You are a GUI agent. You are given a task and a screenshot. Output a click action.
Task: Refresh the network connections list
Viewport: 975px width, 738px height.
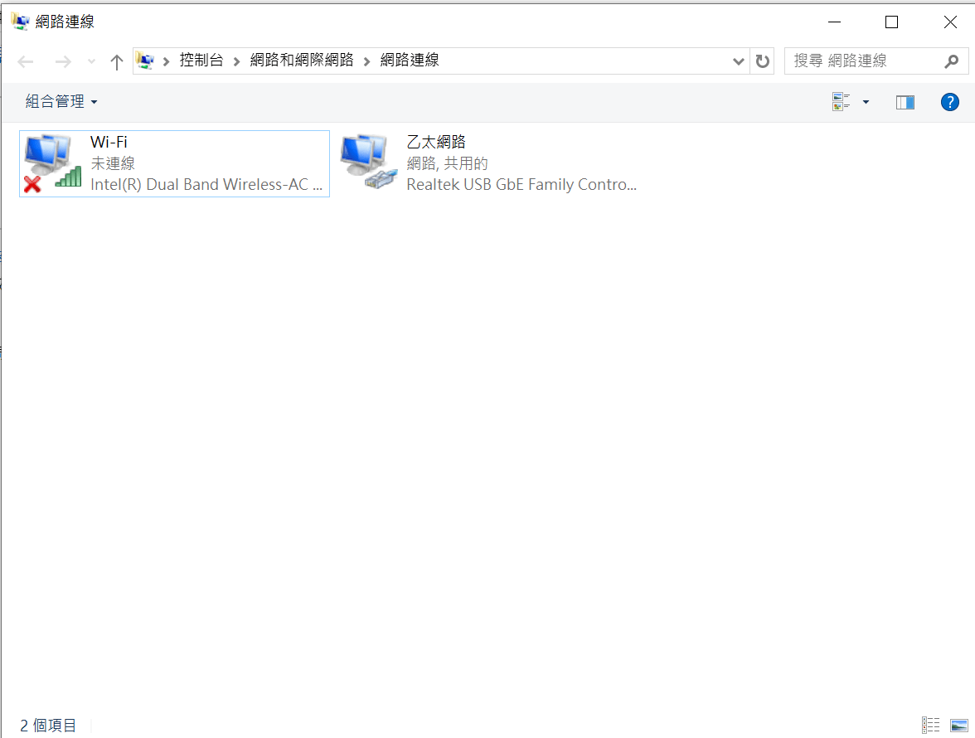(x=762, y=61)
